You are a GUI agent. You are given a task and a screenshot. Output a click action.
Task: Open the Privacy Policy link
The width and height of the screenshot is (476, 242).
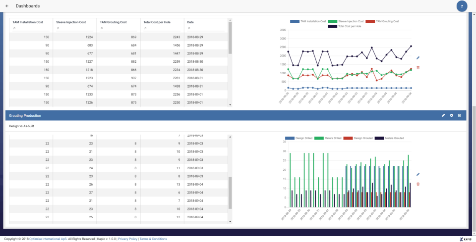(127, 239)
